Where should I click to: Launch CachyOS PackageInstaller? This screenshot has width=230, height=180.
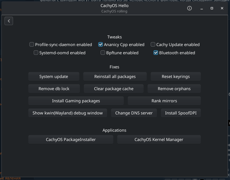coord(71,139)
